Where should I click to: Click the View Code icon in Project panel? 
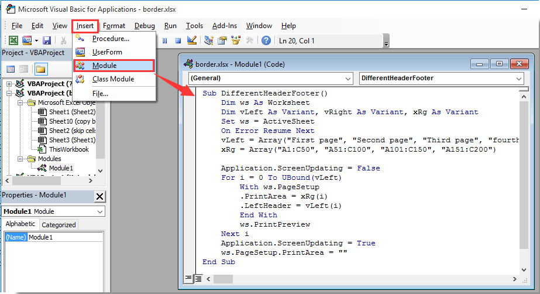11,69
